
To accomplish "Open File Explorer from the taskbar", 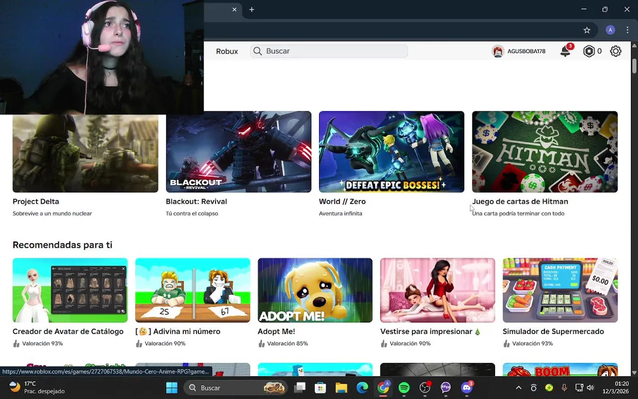I will [x=341, y=387].
